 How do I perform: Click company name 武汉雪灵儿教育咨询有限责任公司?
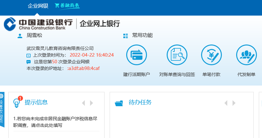(x=60, y=49)
